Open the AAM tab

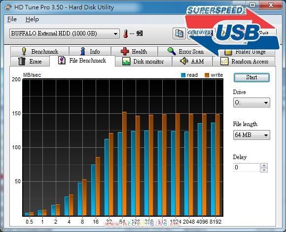click(192, 62)
